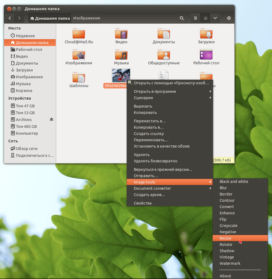This screenshot has width=272, height=279.
Task: Open the Общедоступные folder
Action: (164, 57)
